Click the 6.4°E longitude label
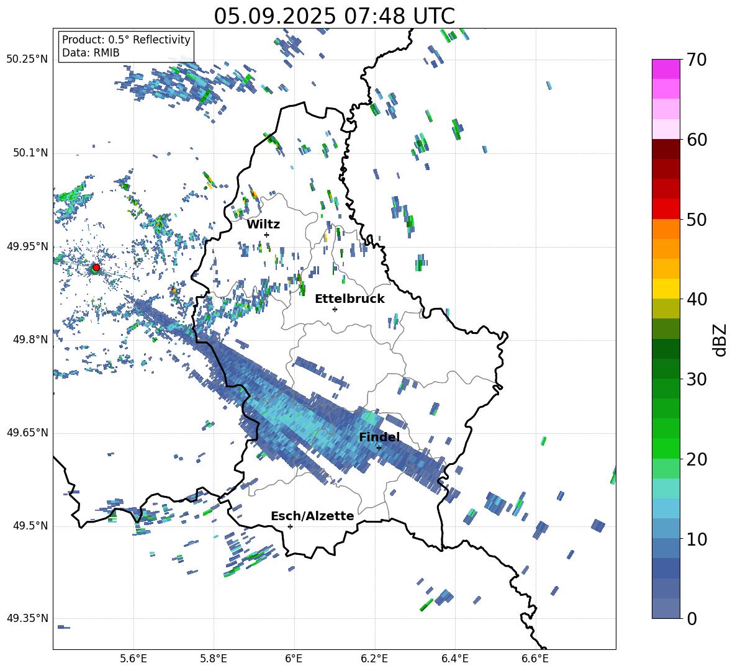The height and width of the screenshot is (671, 735). pos(454,659)
